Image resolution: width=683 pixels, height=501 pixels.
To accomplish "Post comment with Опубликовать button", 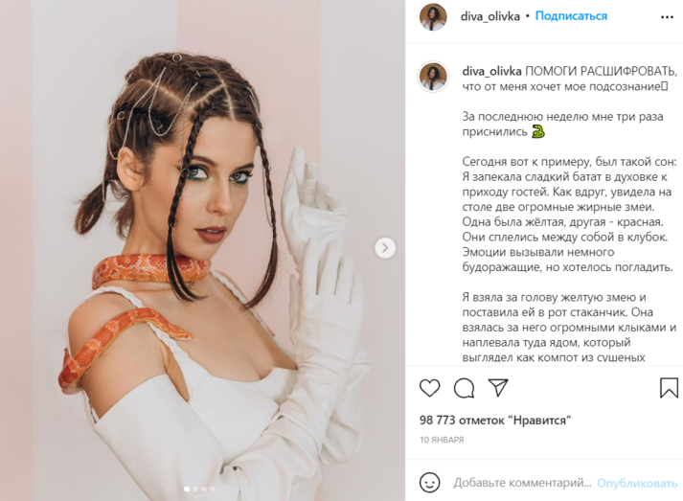I will (637, 483).
